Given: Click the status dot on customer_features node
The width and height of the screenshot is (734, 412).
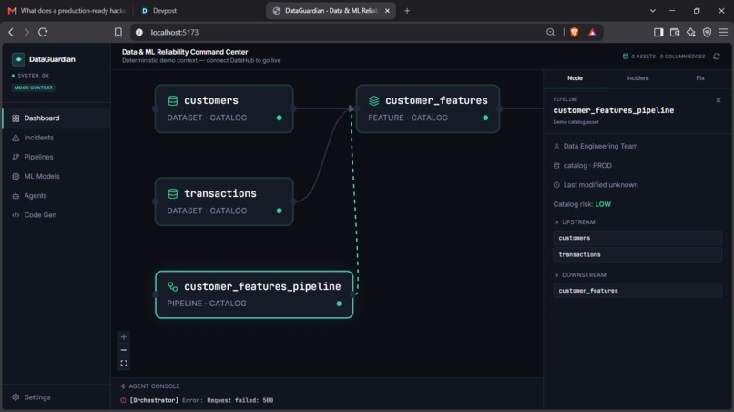Looking at the screenshot, I should click(x=485, y=118).
